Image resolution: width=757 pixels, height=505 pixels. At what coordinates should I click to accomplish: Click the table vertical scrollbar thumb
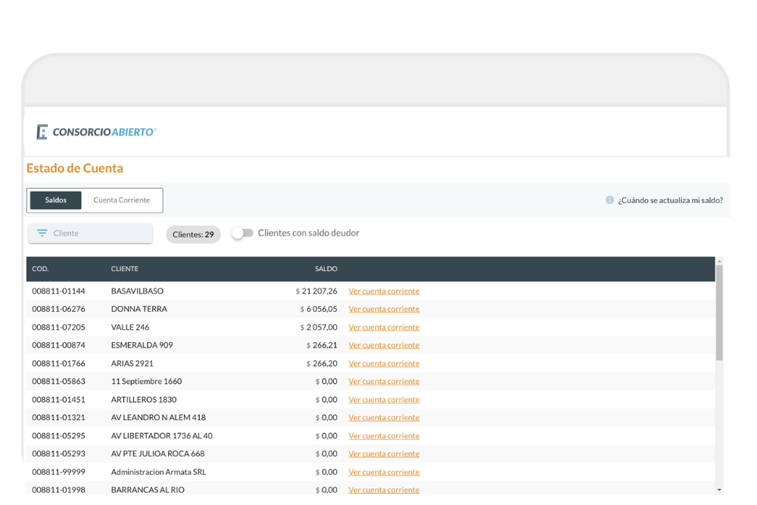[719, 310]
